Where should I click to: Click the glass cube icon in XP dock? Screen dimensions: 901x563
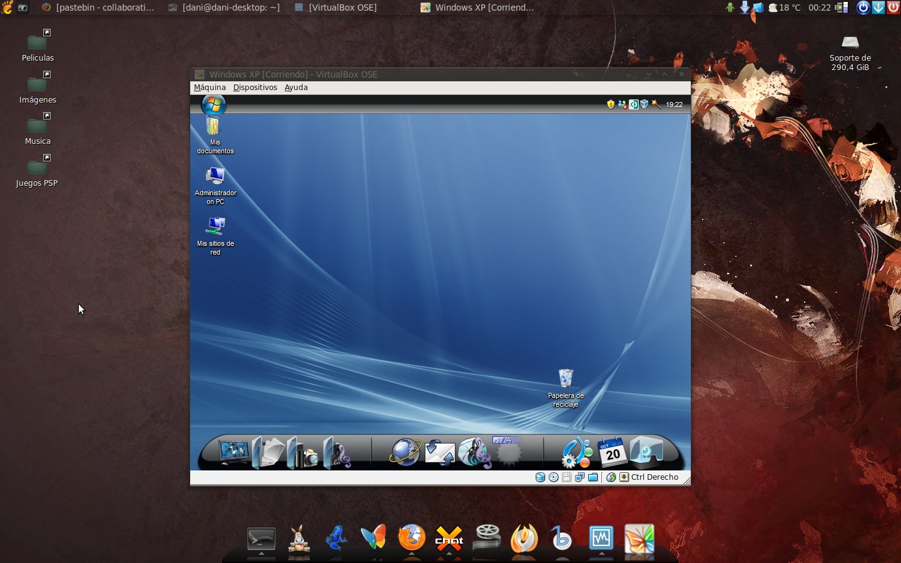[x=646, y=452]
